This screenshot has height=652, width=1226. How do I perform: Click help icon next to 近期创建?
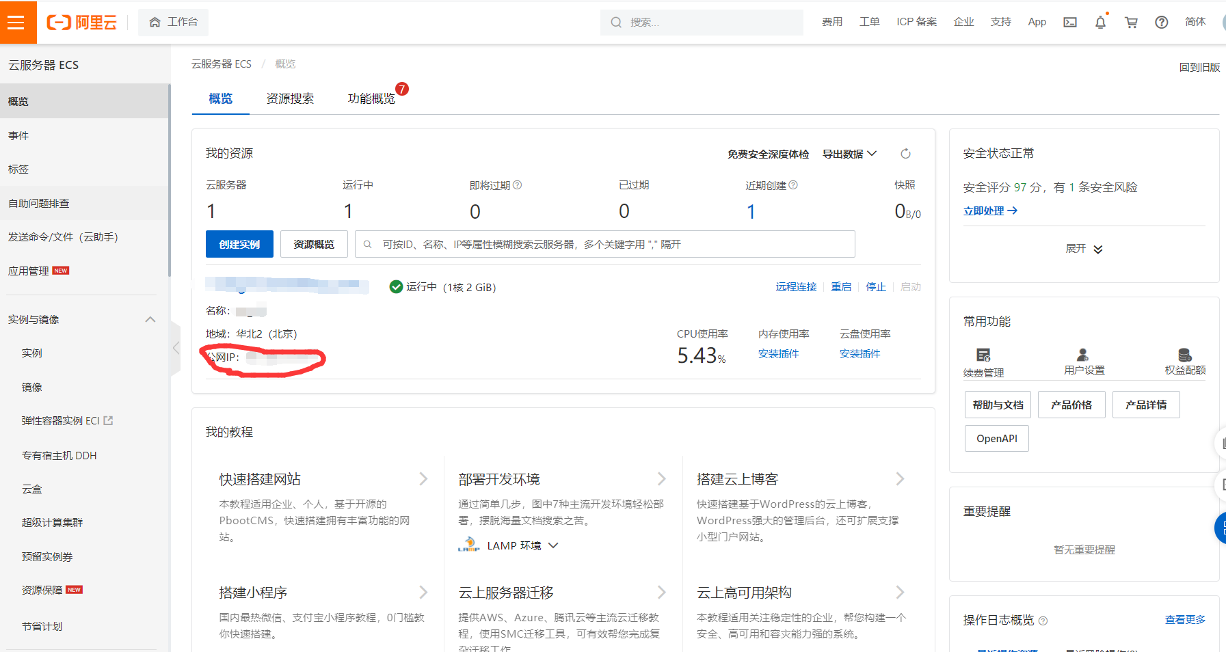[793, 185]
